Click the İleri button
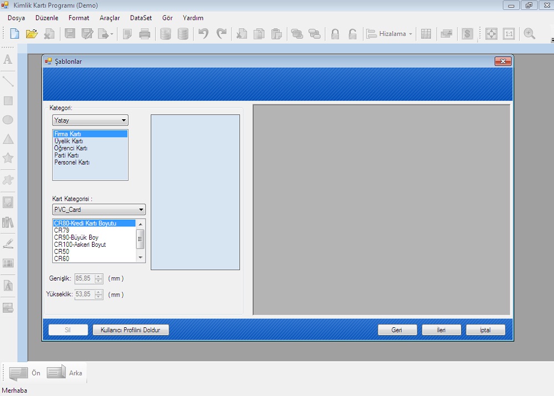The height and width of the screenshot is (396, 554). point(442,330)
